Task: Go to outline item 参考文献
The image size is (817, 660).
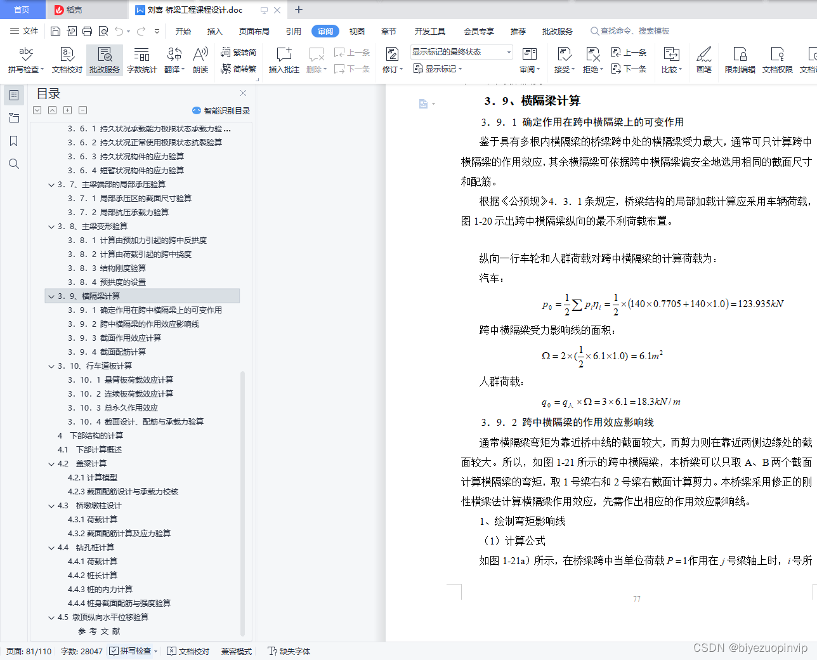Action: [x=99, y=631]
